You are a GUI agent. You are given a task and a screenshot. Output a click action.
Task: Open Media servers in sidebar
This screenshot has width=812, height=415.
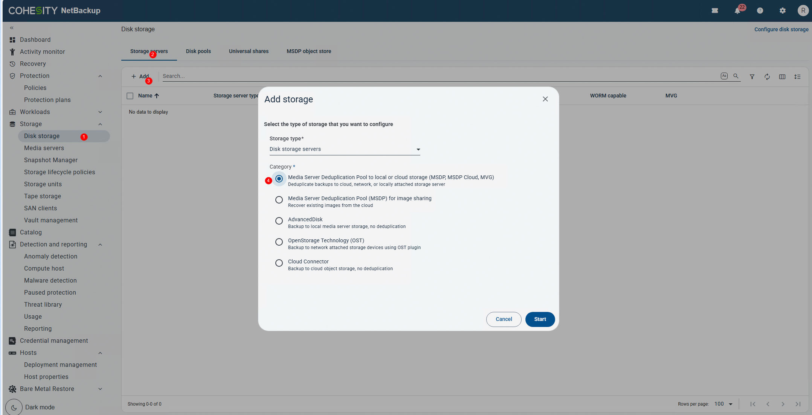point(44,148)
